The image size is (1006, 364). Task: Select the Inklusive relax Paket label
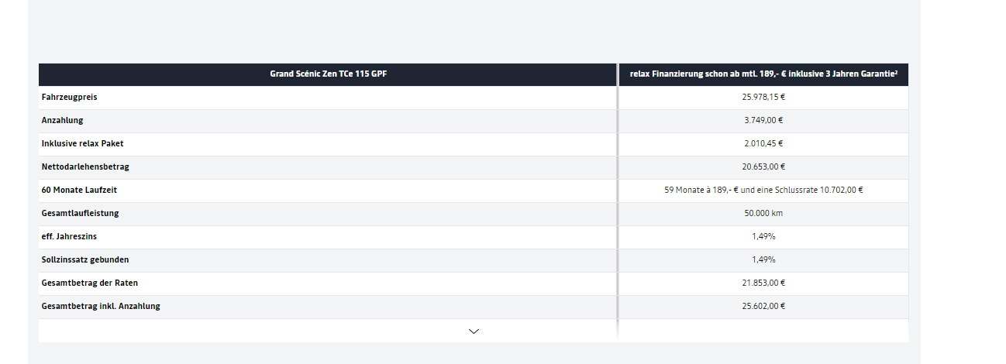point(82,144)
